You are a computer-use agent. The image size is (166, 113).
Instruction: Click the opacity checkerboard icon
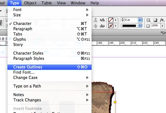pyautogui.click(x=148, y=26)
